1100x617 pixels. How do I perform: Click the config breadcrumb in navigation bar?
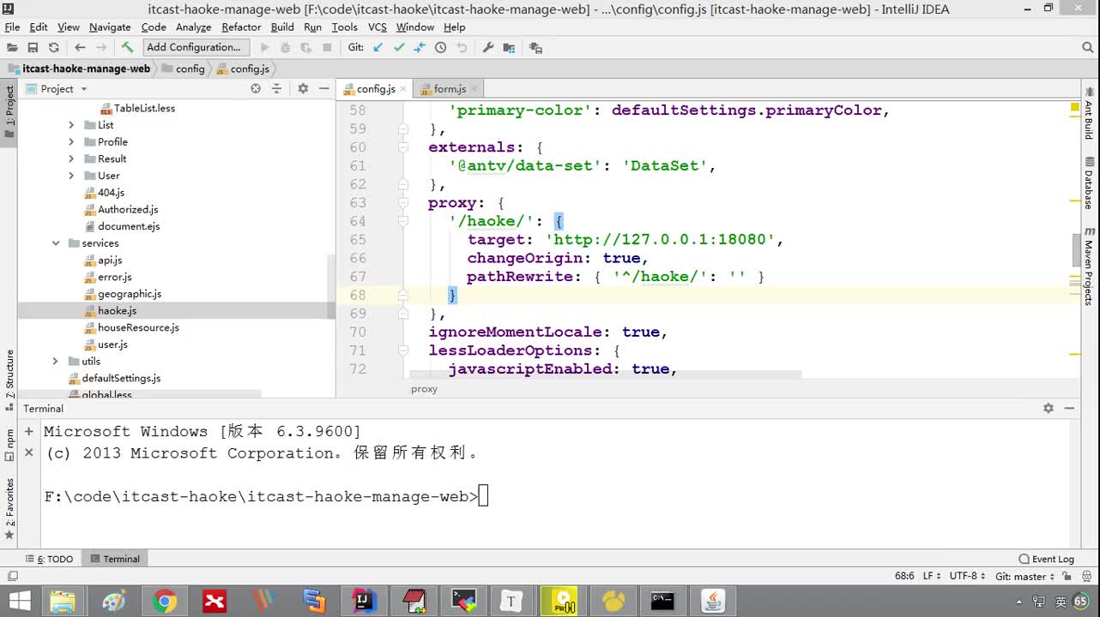click(x=183, y=69)
